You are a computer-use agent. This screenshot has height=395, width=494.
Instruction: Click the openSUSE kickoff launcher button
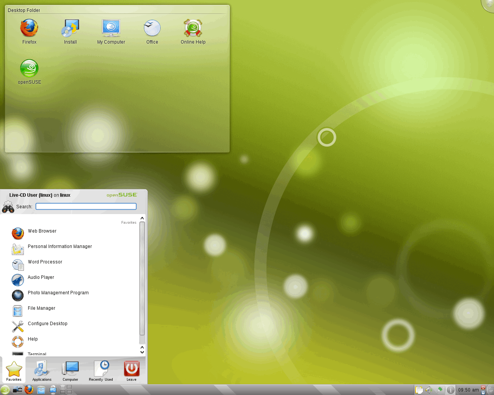pos(5,390)
